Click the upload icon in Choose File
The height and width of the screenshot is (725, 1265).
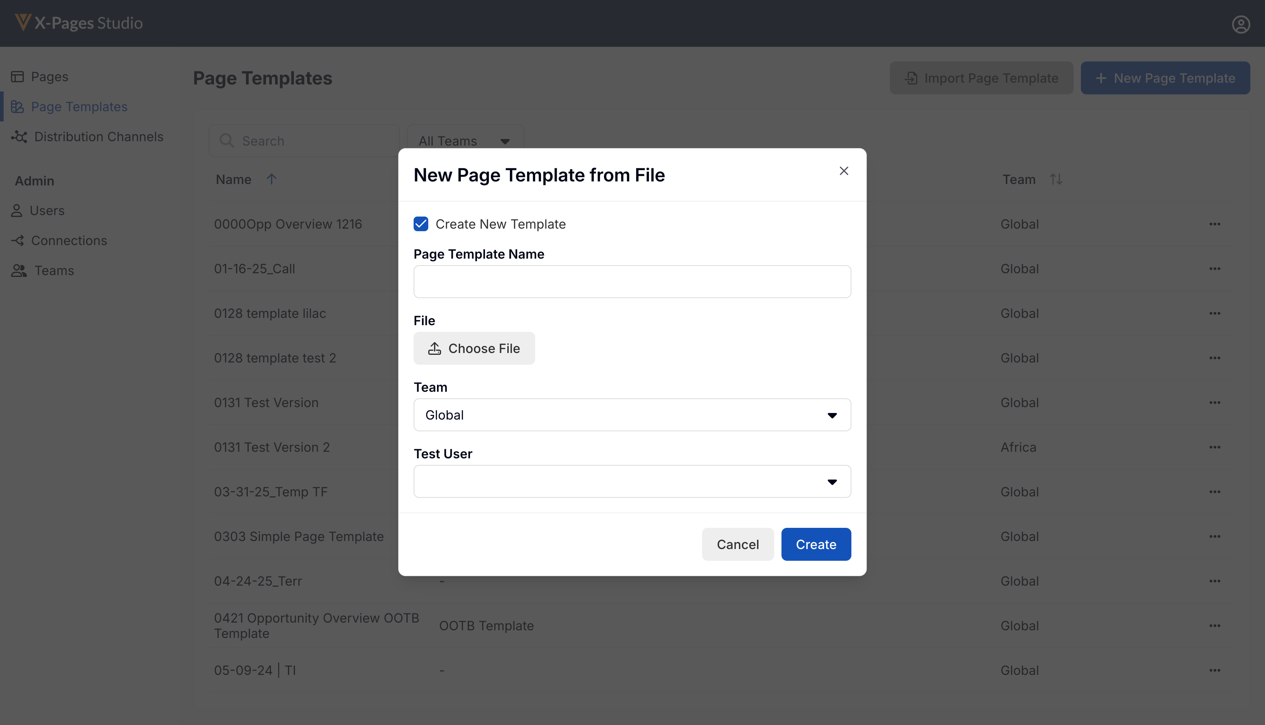pyautogui.click(x=434, y=348)
